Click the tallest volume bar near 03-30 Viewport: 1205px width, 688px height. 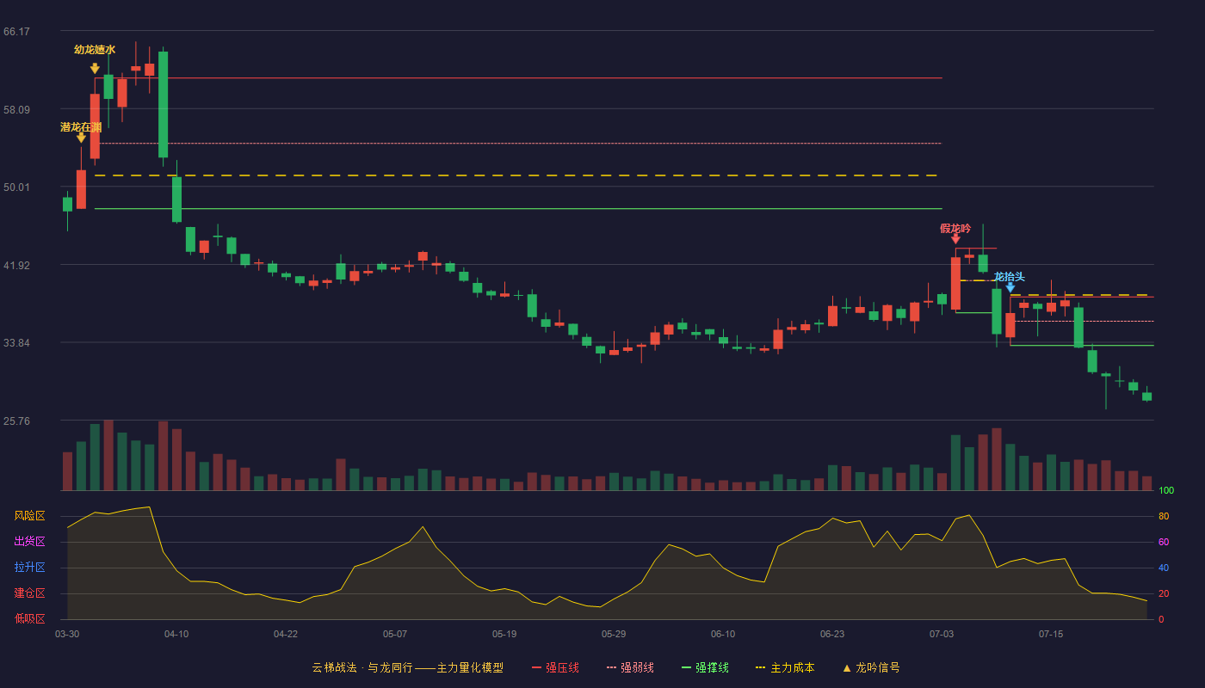108,456
